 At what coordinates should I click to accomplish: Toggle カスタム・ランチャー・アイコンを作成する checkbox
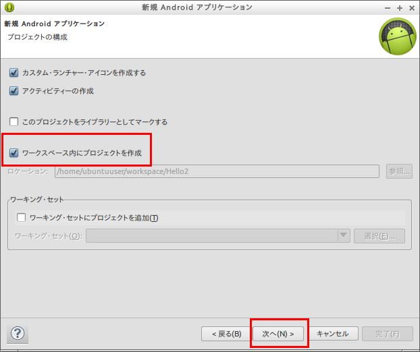tap(14, 73)
